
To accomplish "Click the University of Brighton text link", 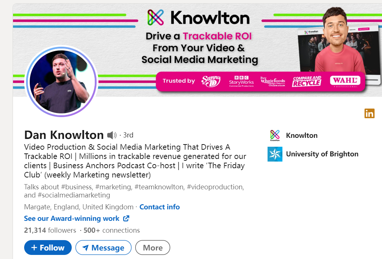I will (322, 154).
